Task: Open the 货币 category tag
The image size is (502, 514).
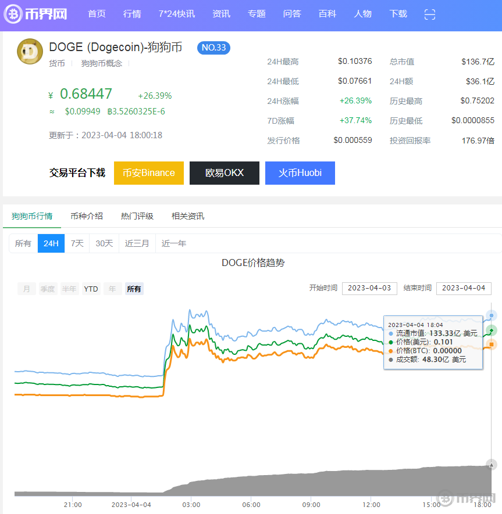Action: 57,63
